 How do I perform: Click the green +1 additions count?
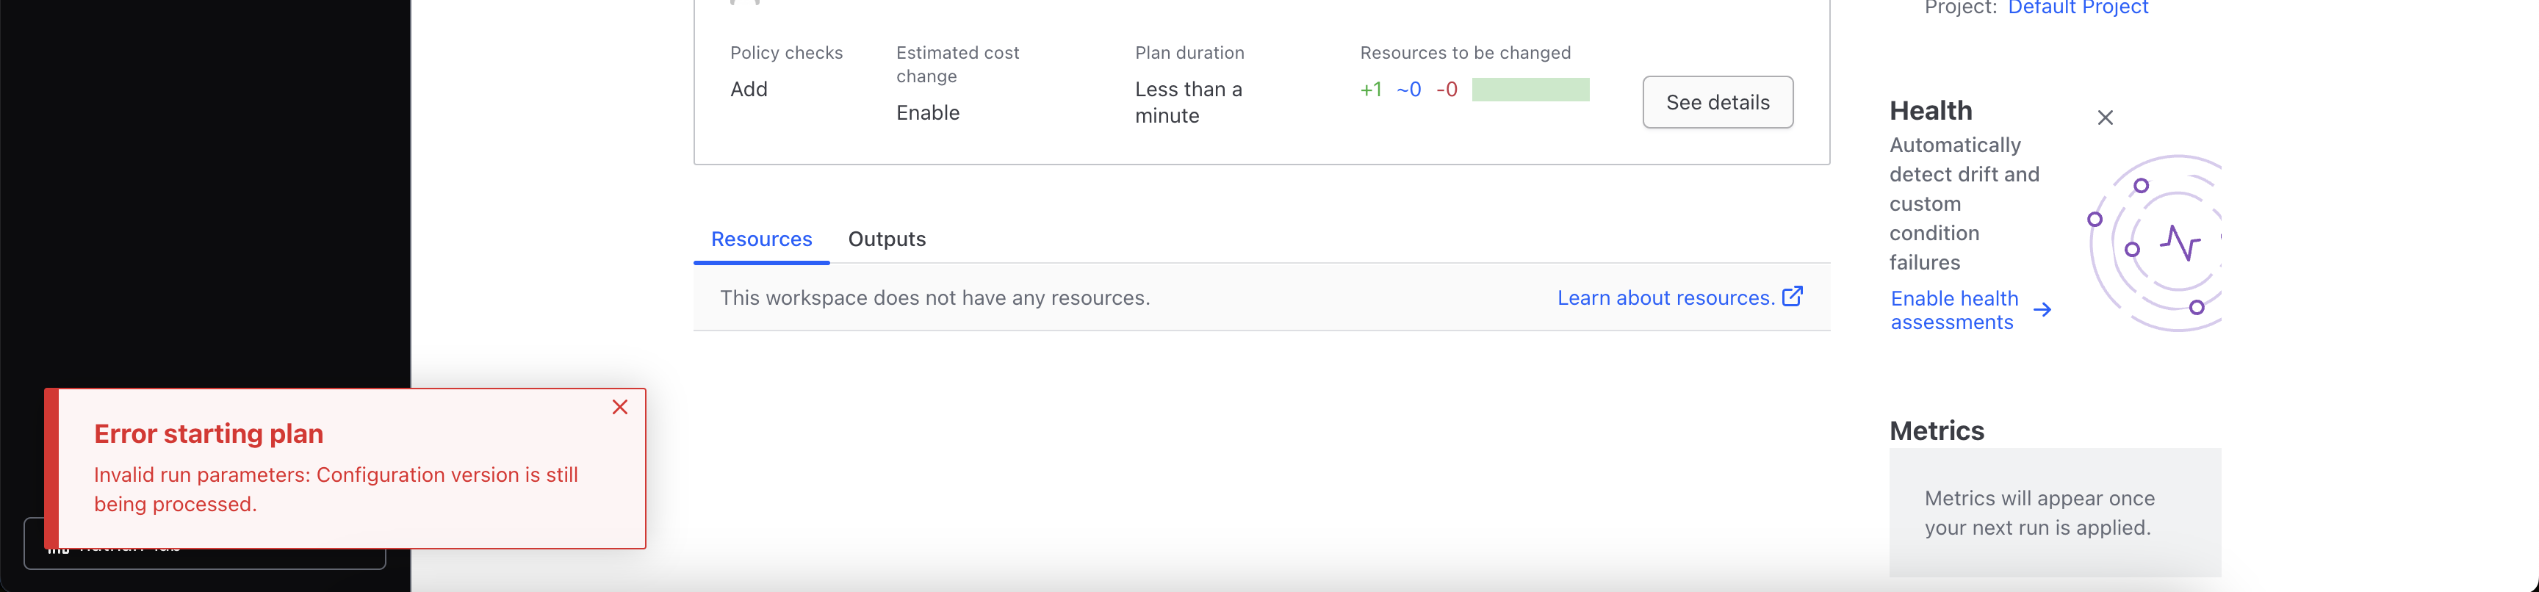click(x=1370, y=90)
